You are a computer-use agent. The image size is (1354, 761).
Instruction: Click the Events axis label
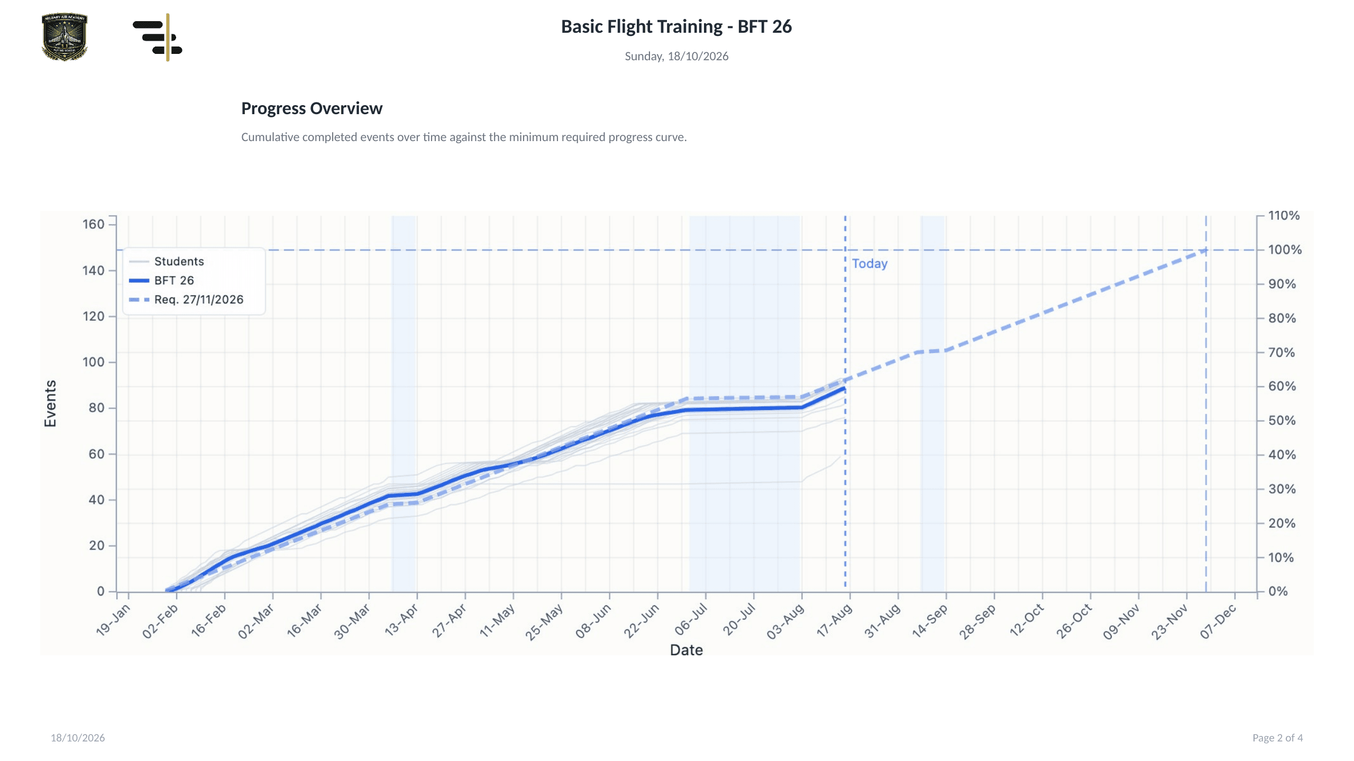click(x=50, y=404)
